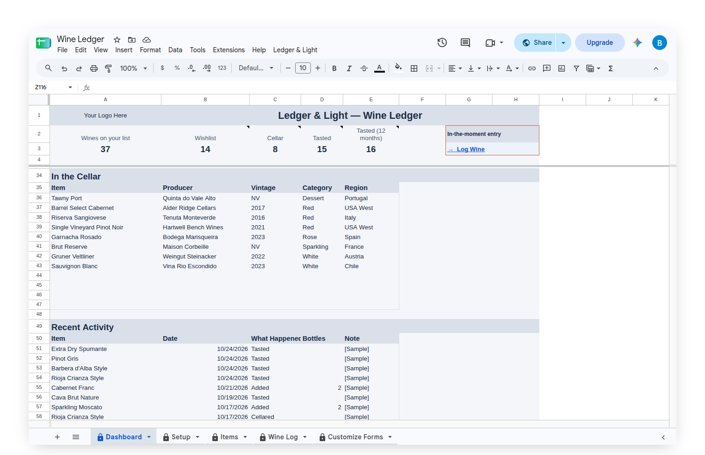Click the Share button

536,43
